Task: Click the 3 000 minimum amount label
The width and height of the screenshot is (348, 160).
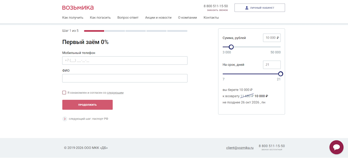Action: coord(227,52)
